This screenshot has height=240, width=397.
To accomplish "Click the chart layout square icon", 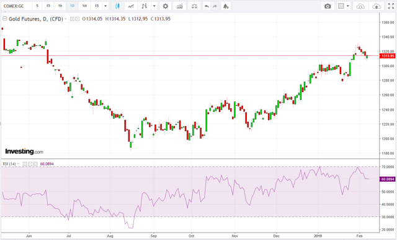I will point(341,6).
